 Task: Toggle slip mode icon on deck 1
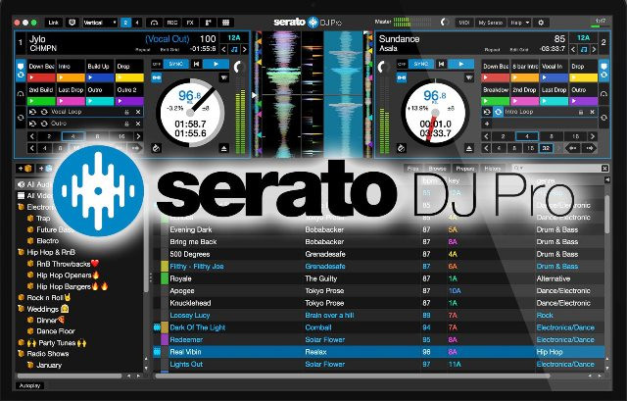pos(157,148)
